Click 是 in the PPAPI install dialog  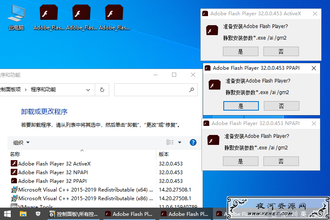(241, 106)
